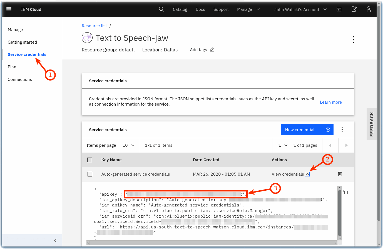Check the Auto-generated service credentials row

89,174
